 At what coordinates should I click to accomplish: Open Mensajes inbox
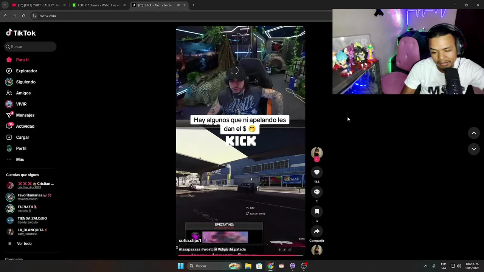click(x=20, y=115)
